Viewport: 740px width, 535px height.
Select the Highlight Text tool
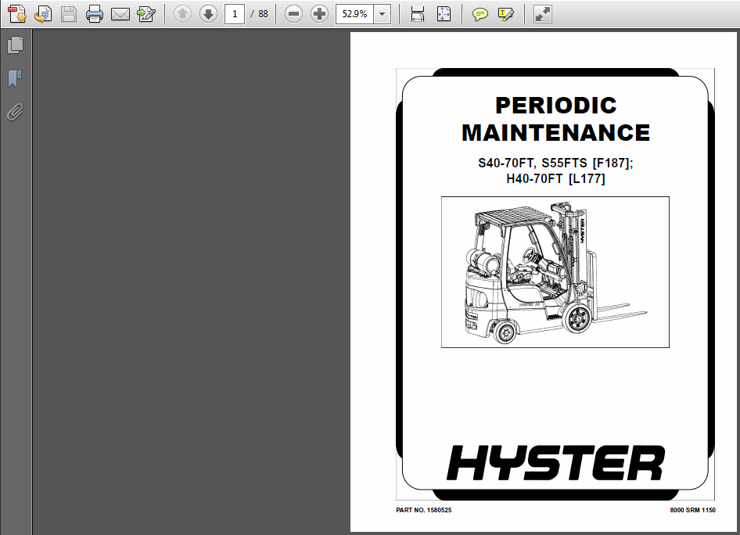[x=506, y=14]
